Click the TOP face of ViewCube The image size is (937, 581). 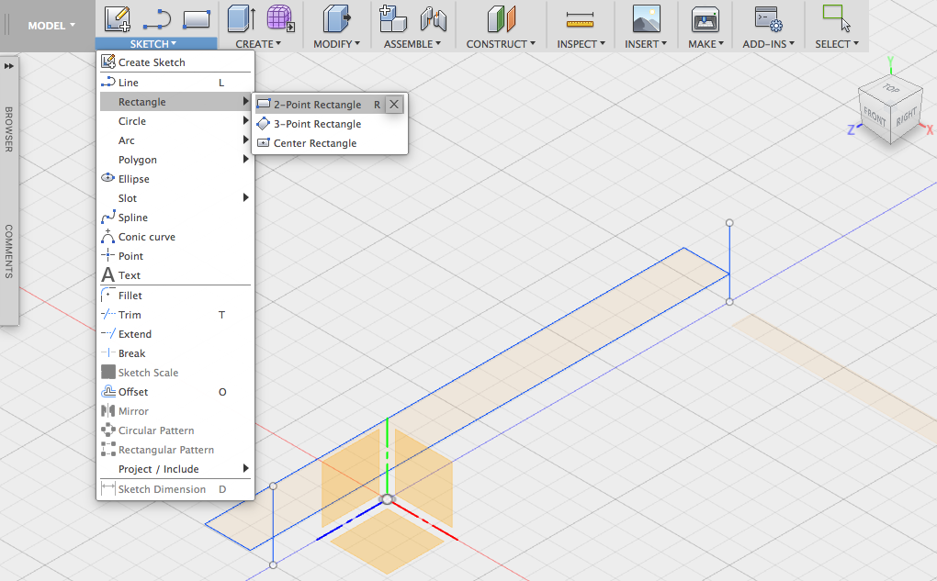click(891, 88)
